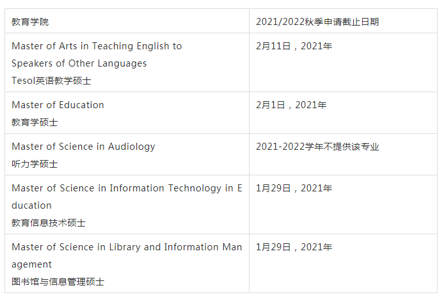Click the 2月11日，2021年 deadline cell
This screenshot has height=297, width=444.
pos(343,62)
